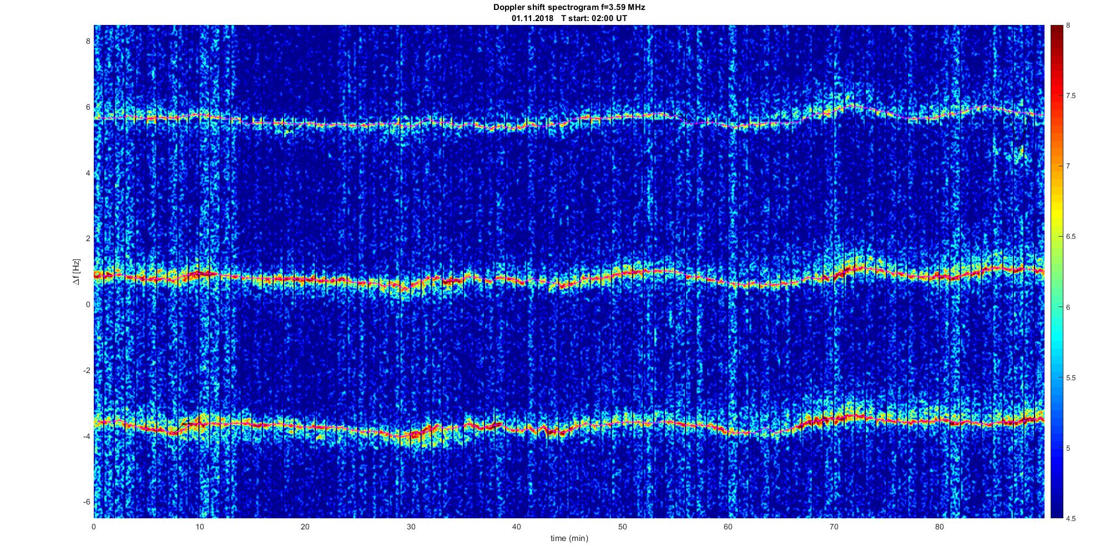Click the 80 minute tick label
Screen dimensions: 1110x556
(x=939, y=527)
